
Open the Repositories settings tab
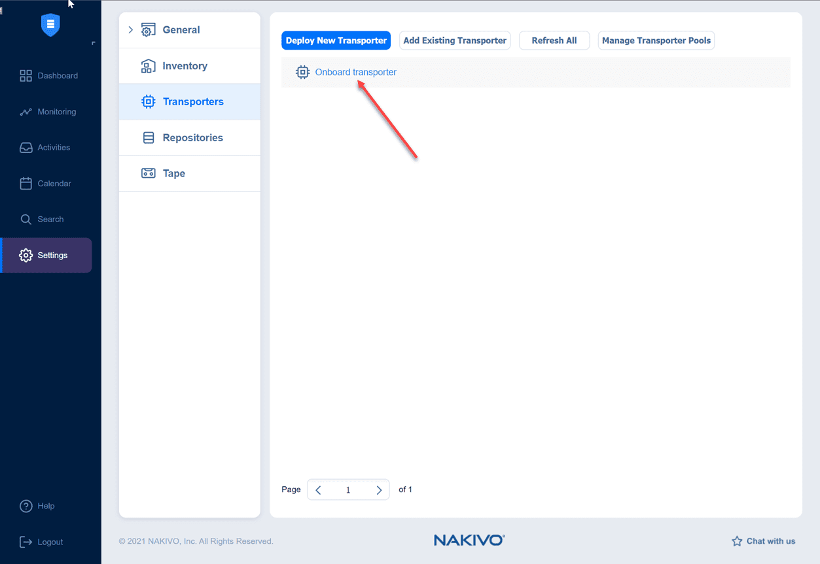click(x=192, y=137)
